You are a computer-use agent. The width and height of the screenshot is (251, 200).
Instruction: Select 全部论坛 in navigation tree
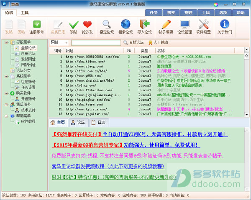click(x=26, y=47)
